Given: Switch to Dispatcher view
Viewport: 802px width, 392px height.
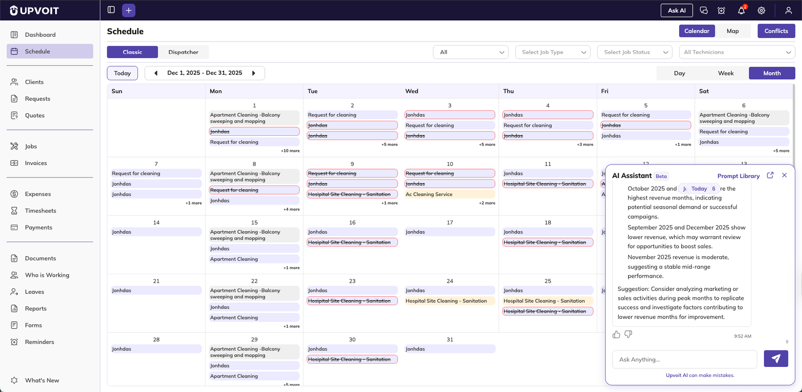Looking at the screenshot, I should click(x=183, y=52).
